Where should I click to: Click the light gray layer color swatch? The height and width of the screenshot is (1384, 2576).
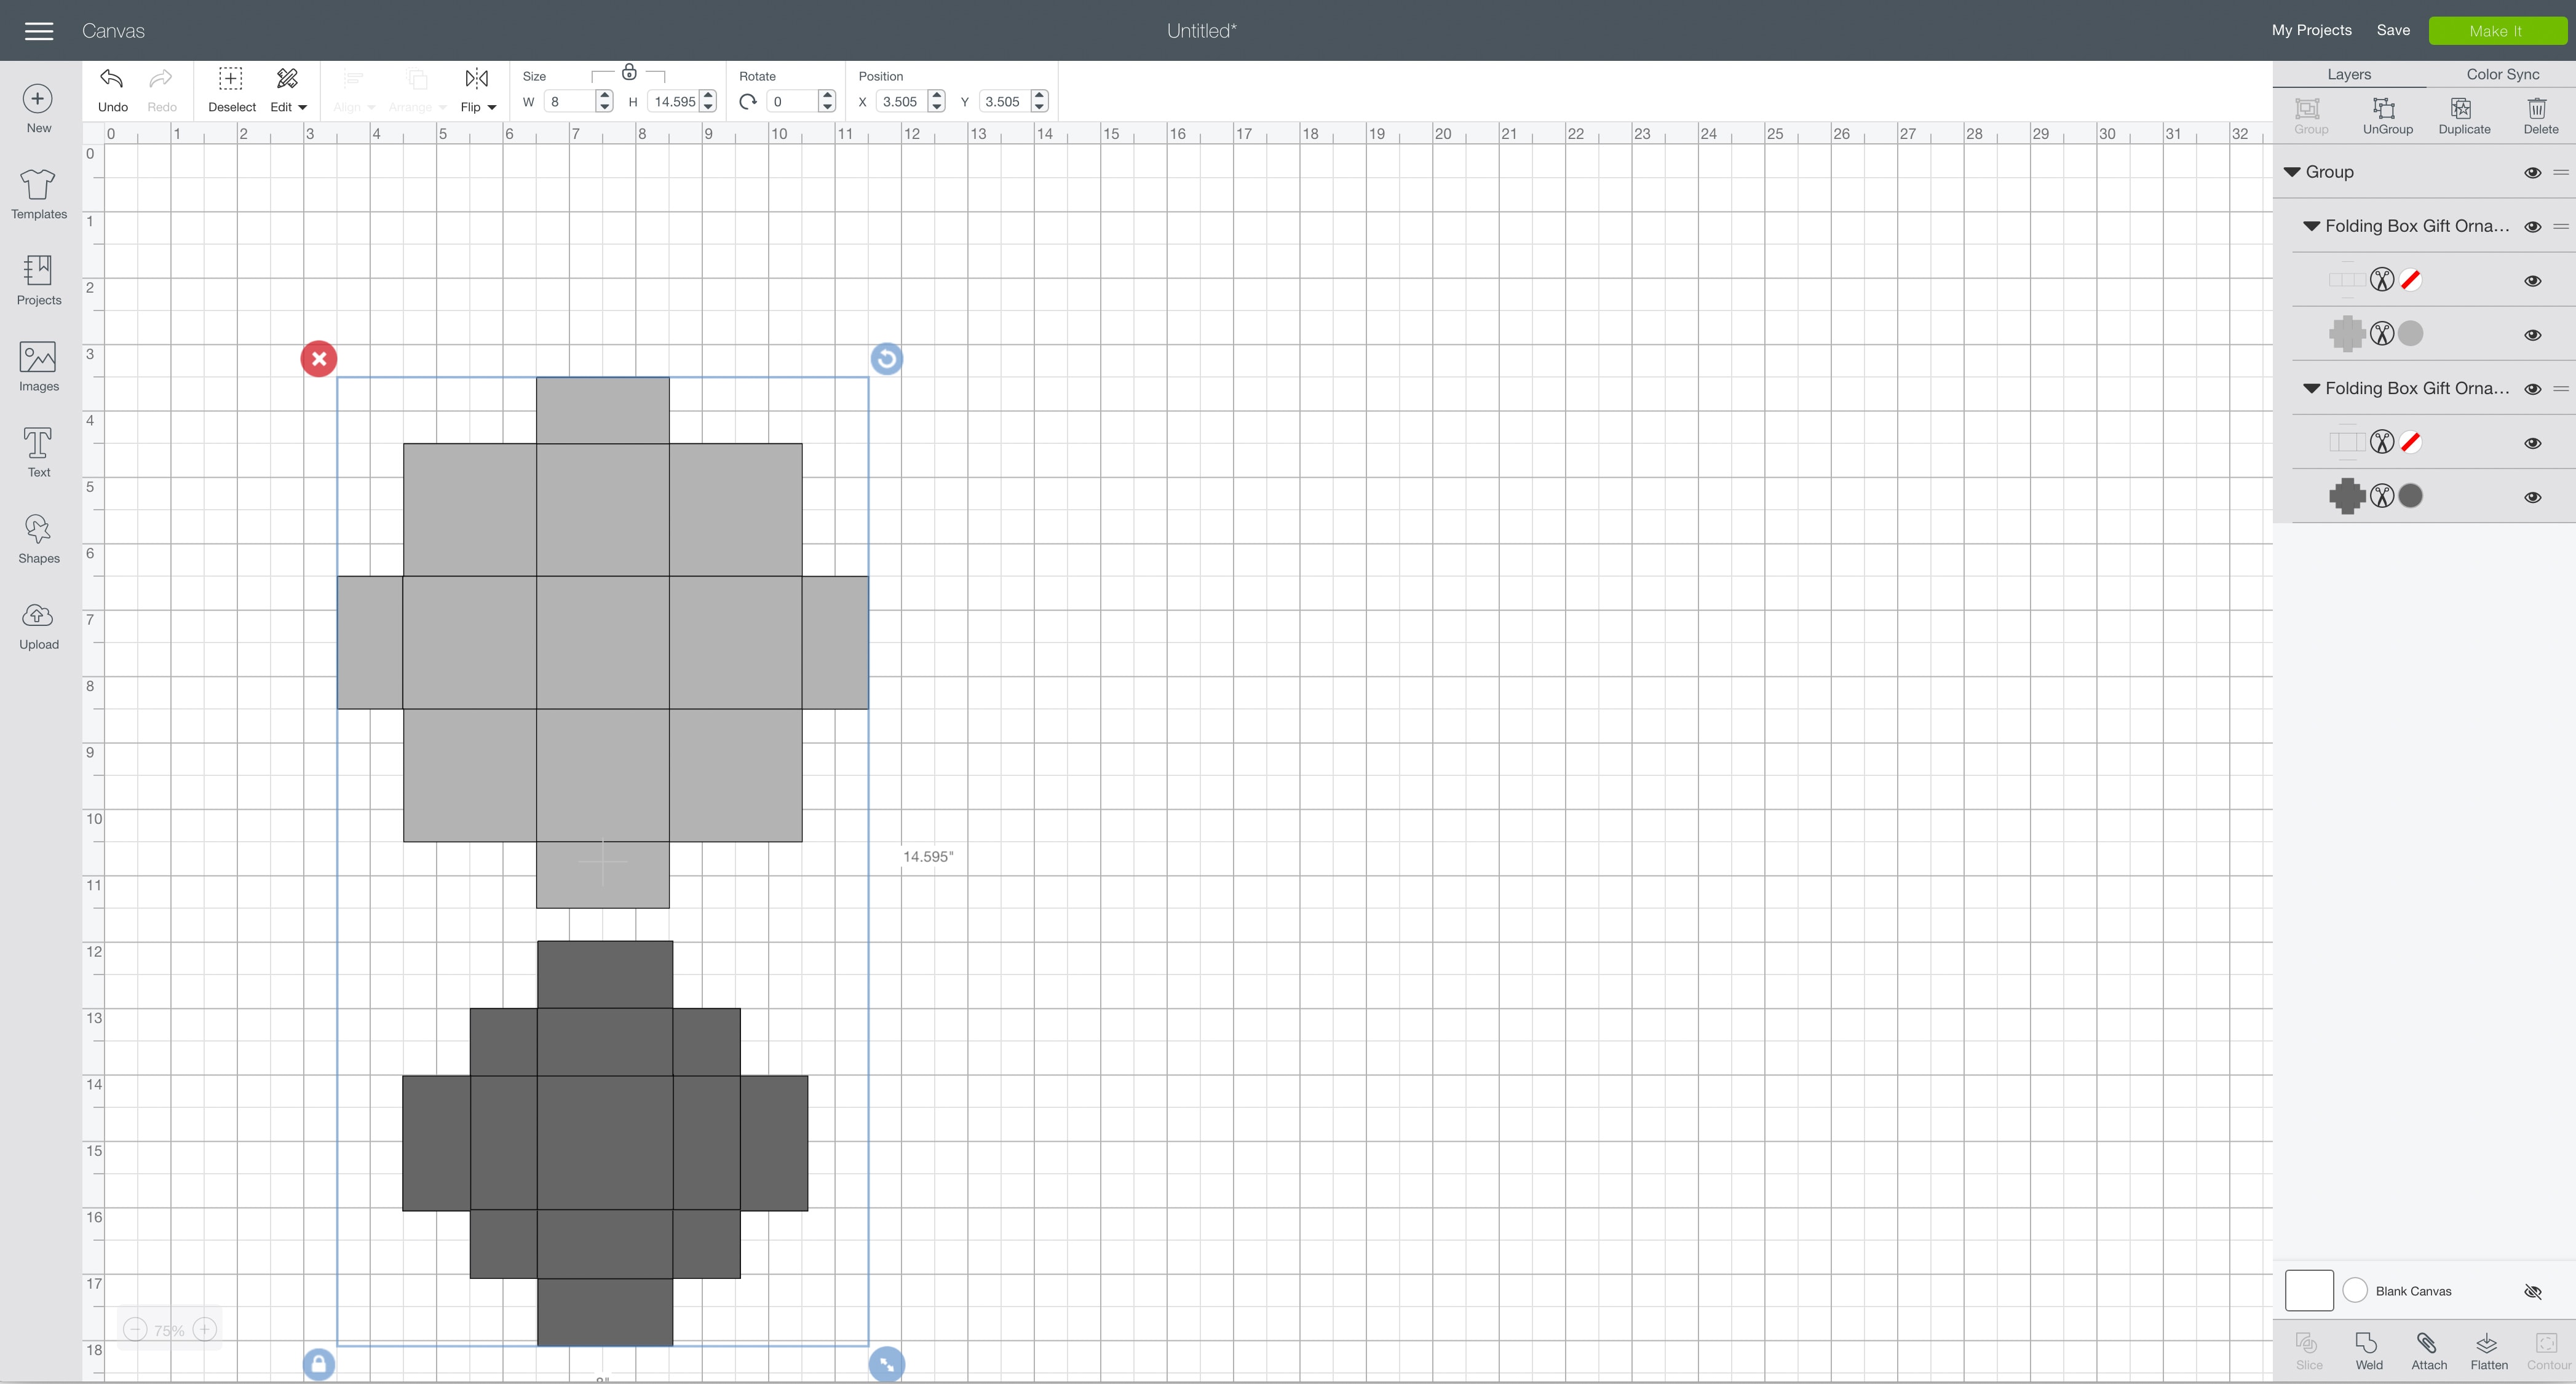tap(2411, 334)
